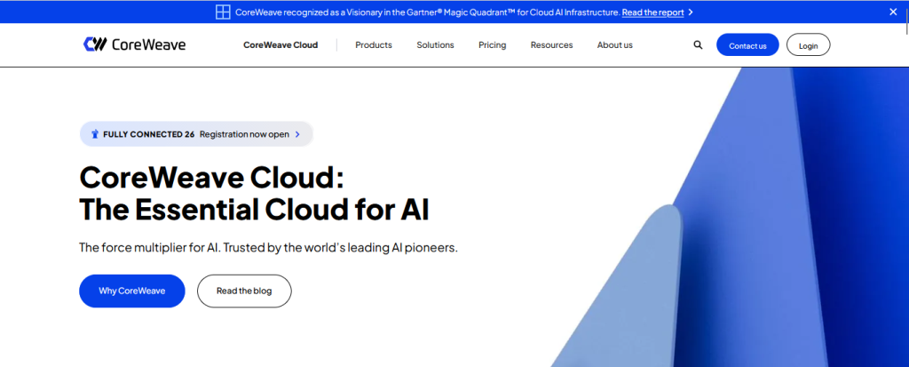This screenshot has width=909, height=367.
Task: Open the search magnifier icon
Action: [698, 44]
